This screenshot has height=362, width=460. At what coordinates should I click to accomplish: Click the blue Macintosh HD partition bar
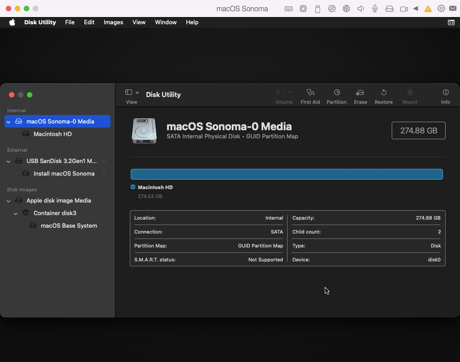click(x=287, y=174)
